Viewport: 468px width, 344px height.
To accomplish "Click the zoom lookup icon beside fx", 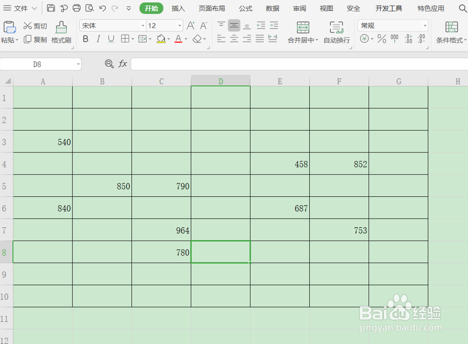I will 109,64.
